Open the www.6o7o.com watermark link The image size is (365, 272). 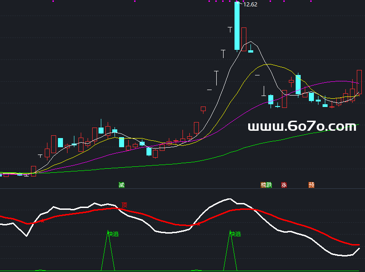(x=302, y=127)
